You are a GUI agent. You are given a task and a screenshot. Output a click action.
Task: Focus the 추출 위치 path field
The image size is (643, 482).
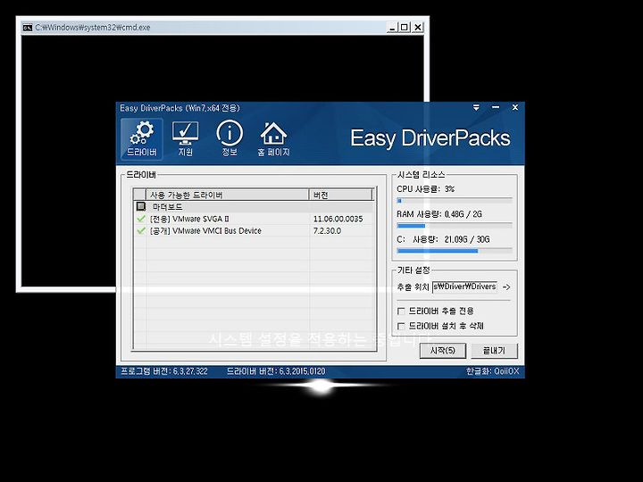click(x=464, y=287)
